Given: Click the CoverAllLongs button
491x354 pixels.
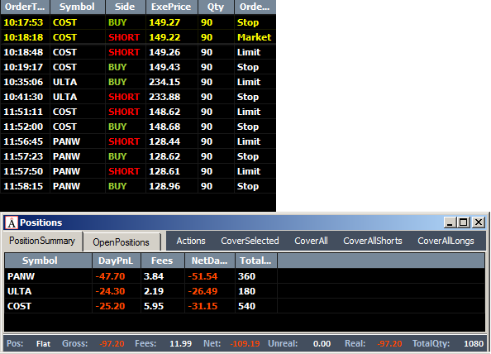Looking at the screenshot, I should click(x=446, y=241).
